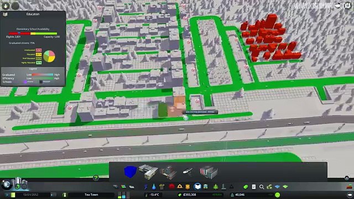Open the Electricity build menu
The width and height of the screenshot is (354, 199).
[x=146, y=187]
